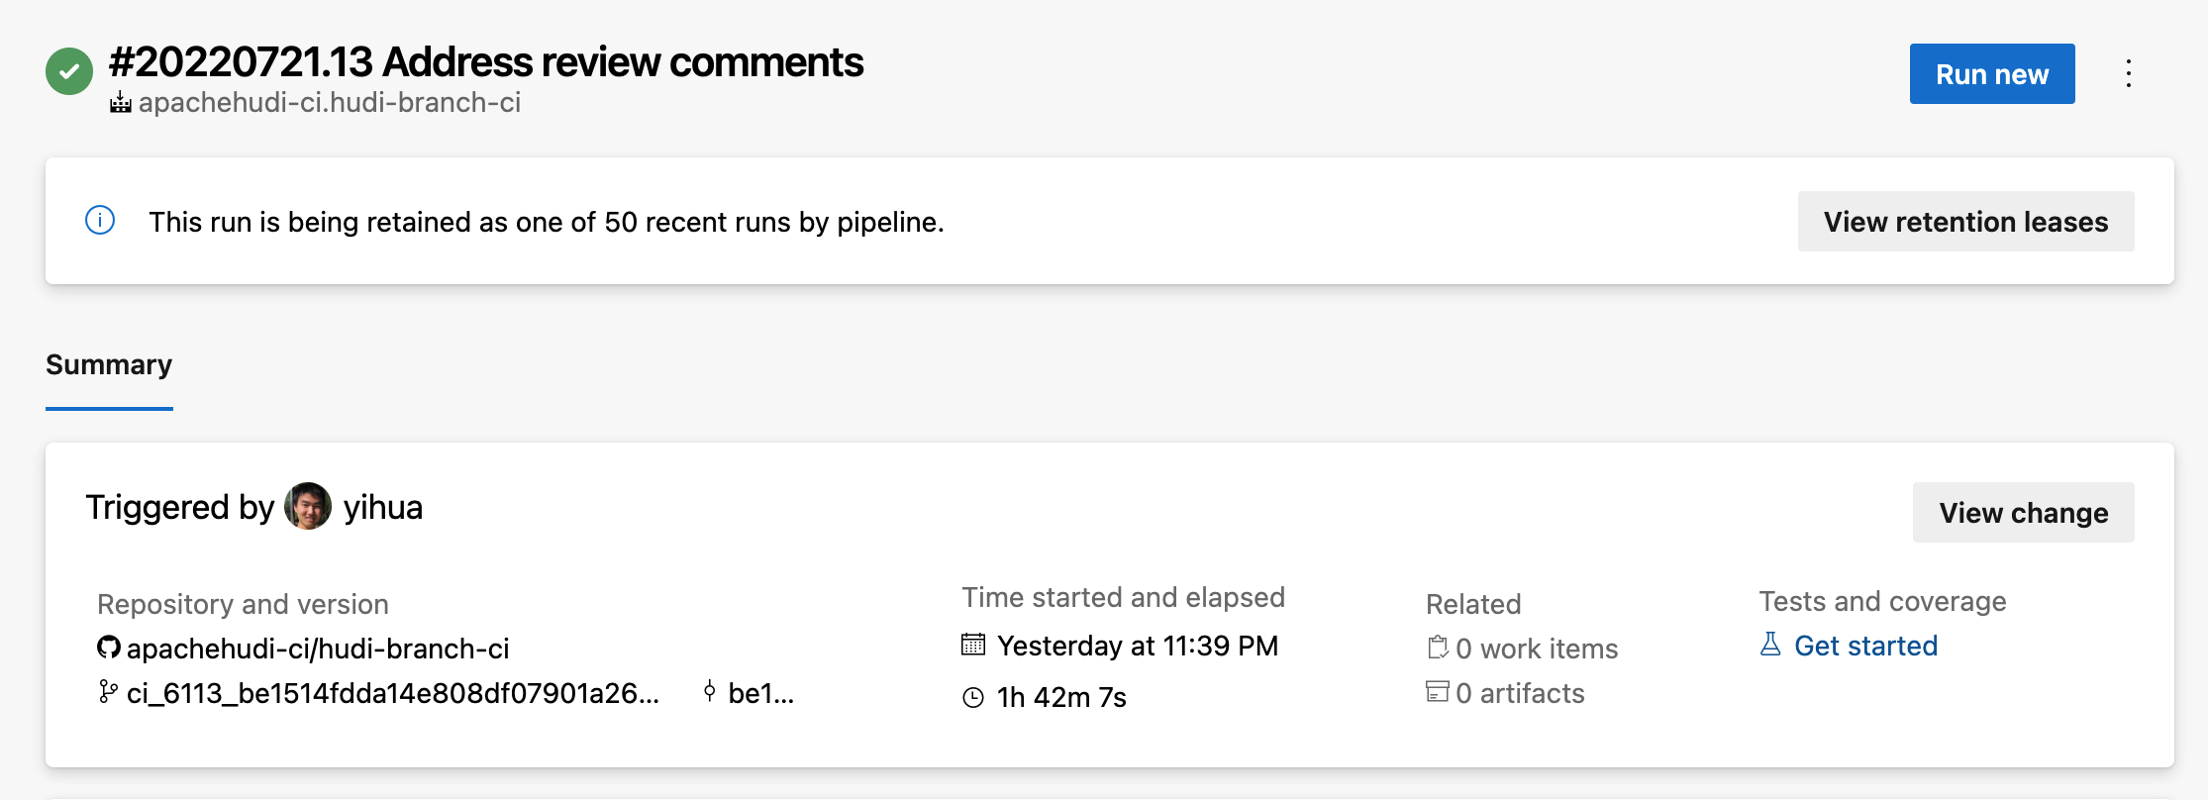This screenshot has height=800, width=2208.
Task: Click the GitHub icon next to repository name
Action: (x=109, y=648)
